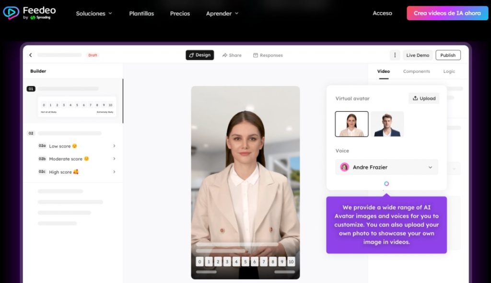Open the Plantillas navigation link
The height and width of the screenshot is (283, 491).
(x=141, y=13)
